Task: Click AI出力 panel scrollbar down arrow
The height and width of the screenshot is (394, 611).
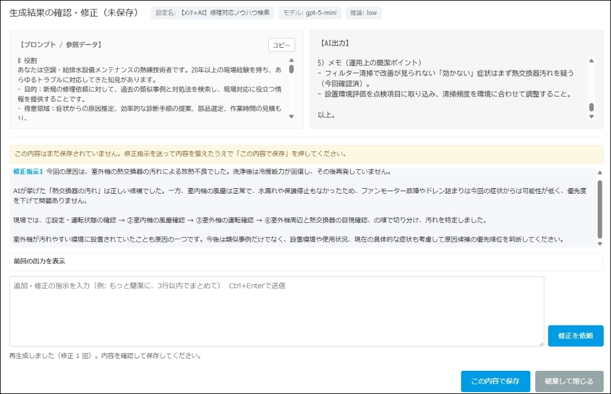Action: (x=591, y=117)
